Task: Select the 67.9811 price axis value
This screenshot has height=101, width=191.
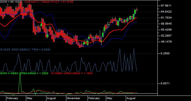Action: click(166, 6)
